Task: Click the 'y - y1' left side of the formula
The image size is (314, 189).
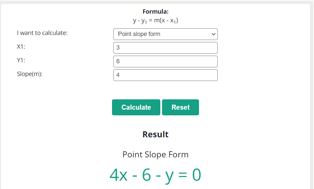Action: pyautogui.click(x=140, y=21)
